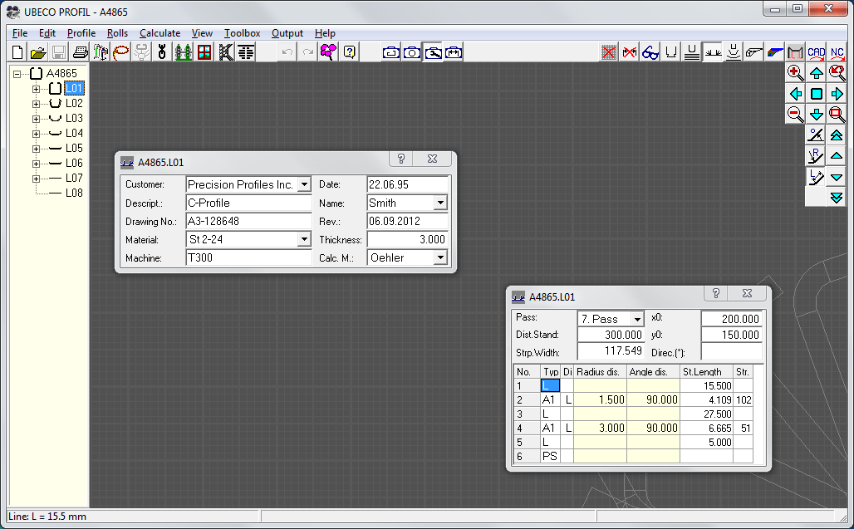
Task: Print the current profile project
Action: [x=79, y=51]
